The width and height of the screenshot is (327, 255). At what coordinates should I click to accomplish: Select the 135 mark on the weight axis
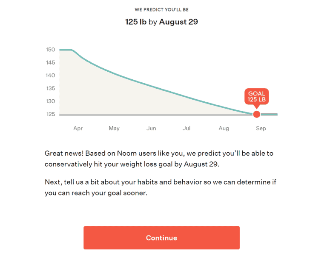[51, 88]
